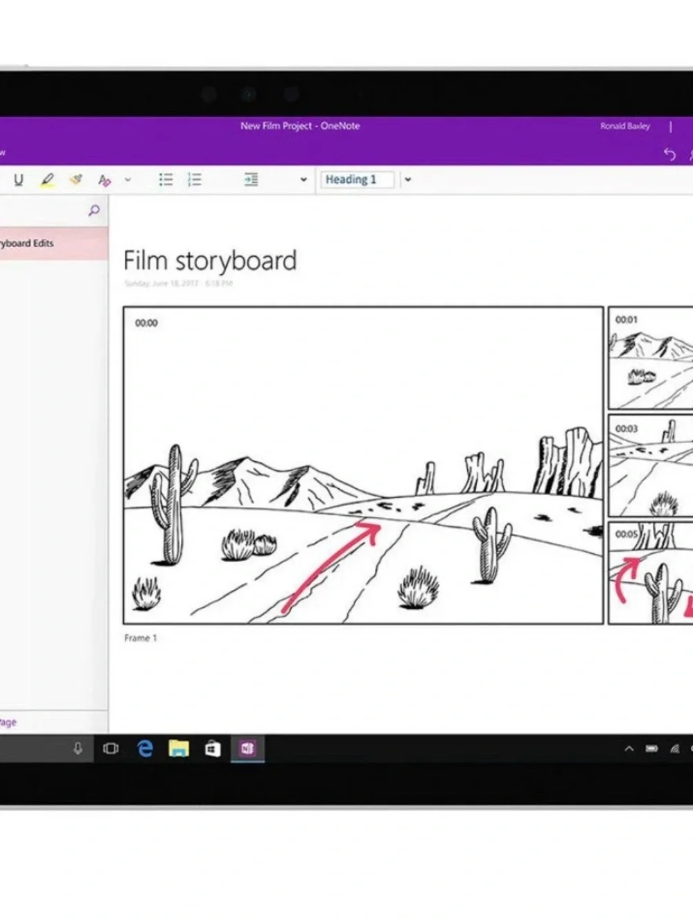
Task: Toggle underline formatting
Action: 19,180
